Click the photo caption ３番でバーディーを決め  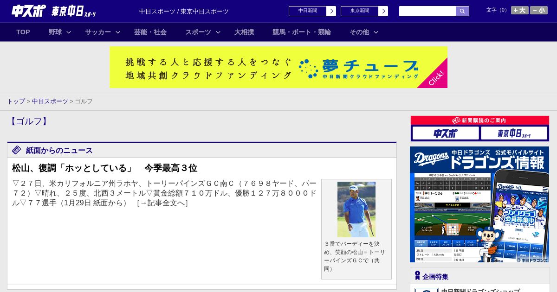pos(355,256)
